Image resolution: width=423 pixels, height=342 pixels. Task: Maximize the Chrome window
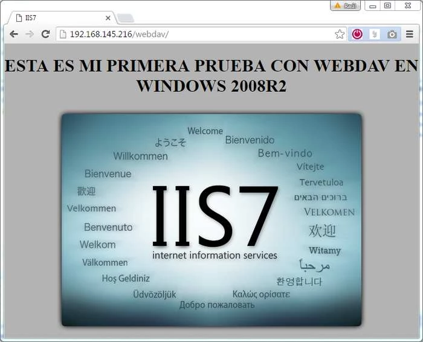(388, 5)
